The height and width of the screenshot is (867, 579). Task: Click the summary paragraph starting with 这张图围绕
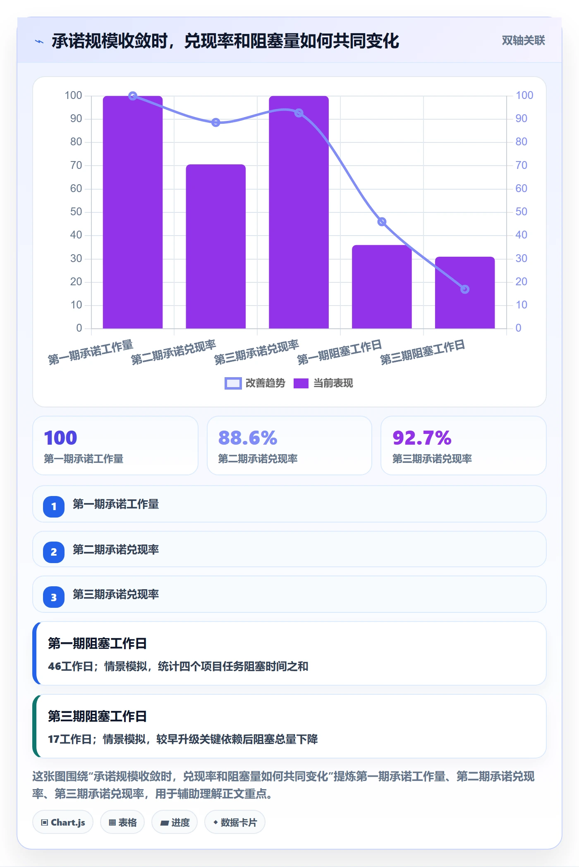pyautogui.click(x=284, y=785)
